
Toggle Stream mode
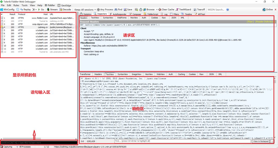[52, 9]
